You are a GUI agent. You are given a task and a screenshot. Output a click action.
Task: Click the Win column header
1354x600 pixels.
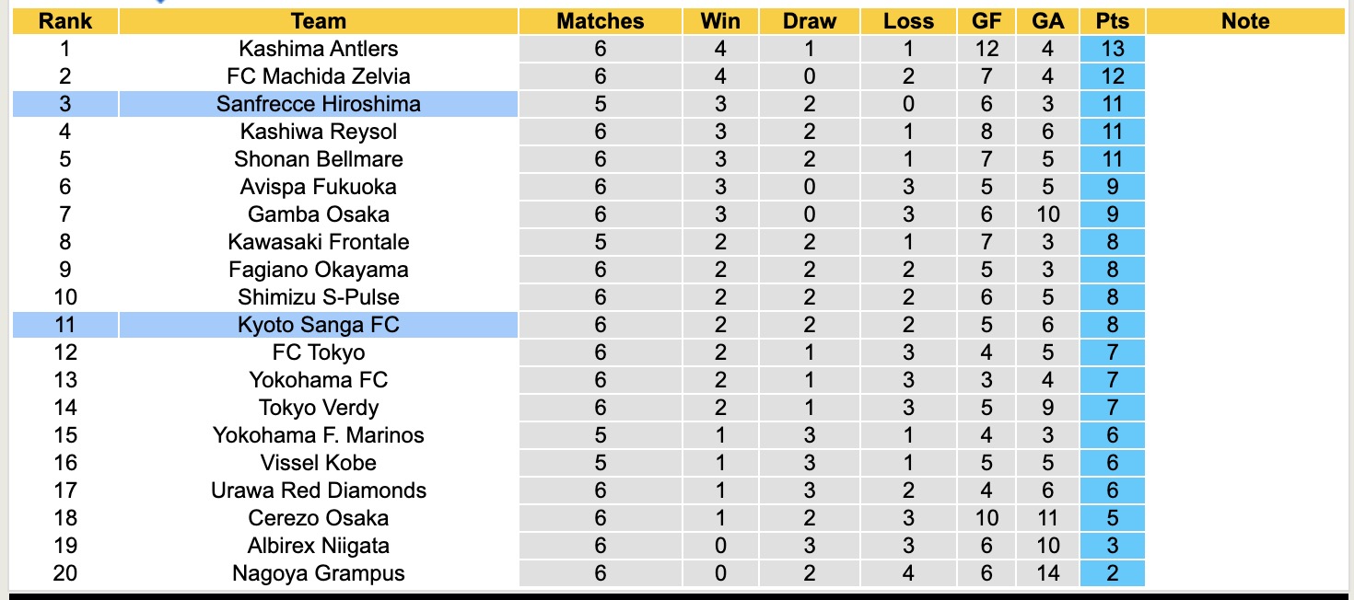click(720, 21)
